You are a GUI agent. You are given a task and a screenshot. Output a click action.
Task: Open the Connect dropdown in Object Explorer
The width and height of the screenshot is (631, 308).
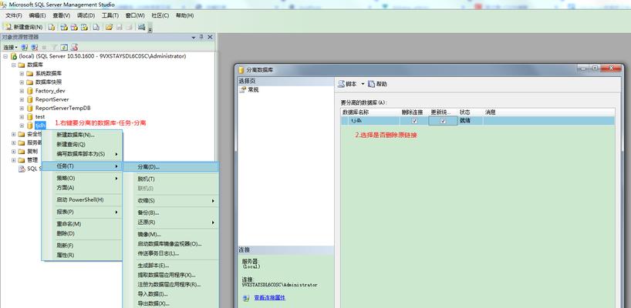pos(10,47)
